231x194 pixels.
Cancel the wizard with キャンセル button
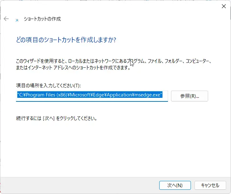pos(210,185)
